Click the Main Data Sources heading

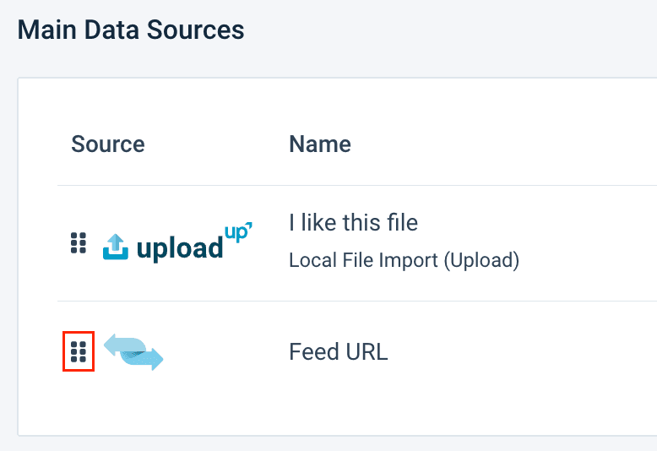[x=131, y=30]
